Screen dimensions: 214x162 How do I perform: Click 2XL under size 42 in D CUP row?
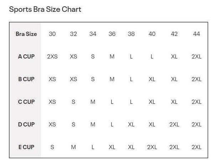174,124
